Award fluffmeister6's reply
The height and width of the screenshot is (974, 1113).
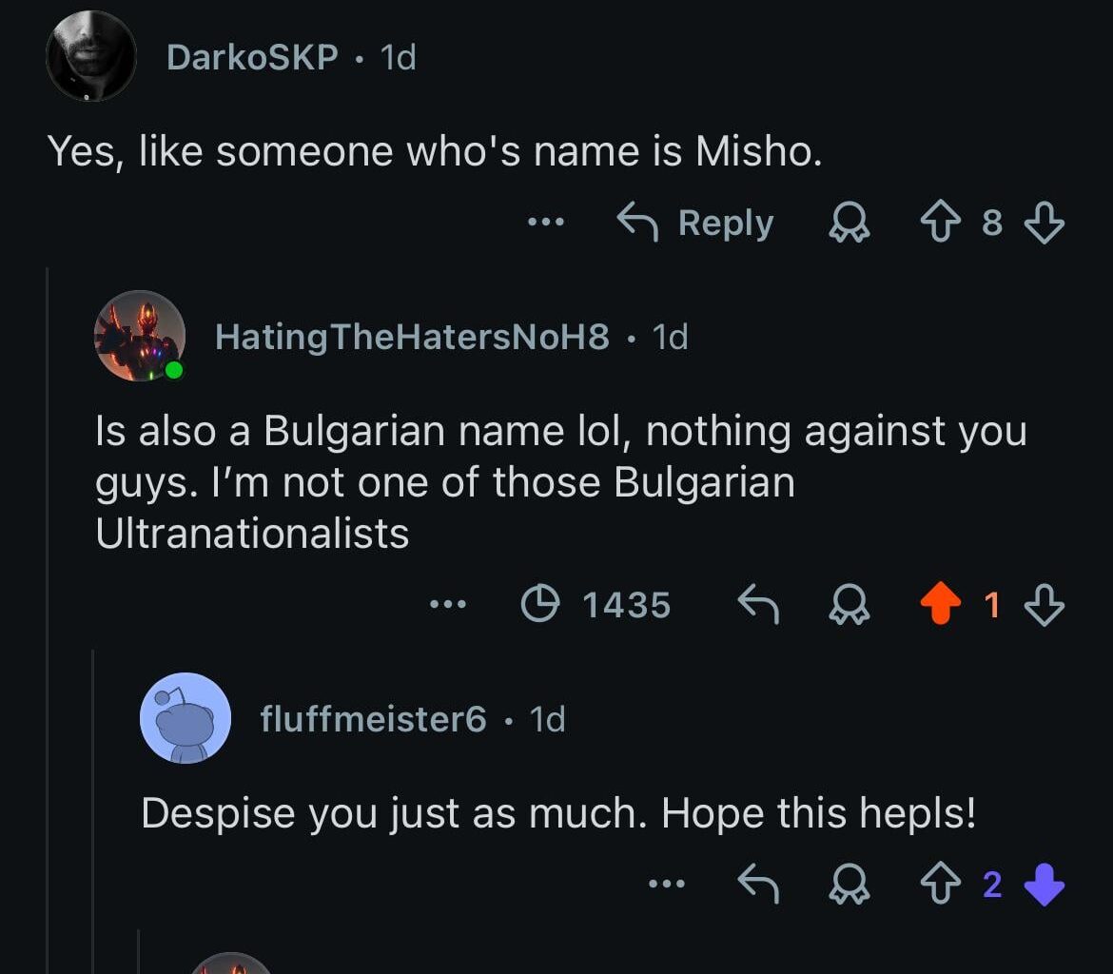[849, 883]
